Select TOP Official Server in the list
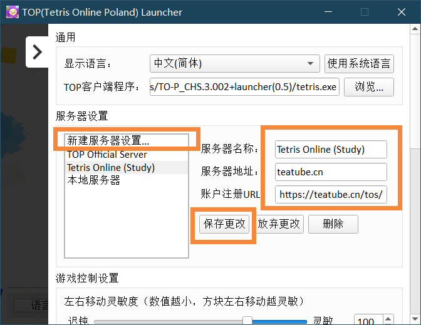Screen dimensions: 421x325 [107, 155]
